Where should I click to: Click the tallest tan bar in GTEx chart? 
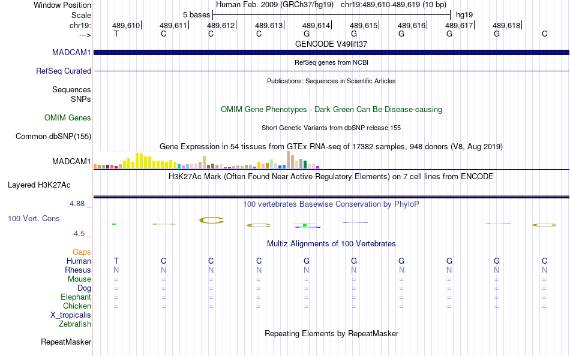click(x=288, y=159)
